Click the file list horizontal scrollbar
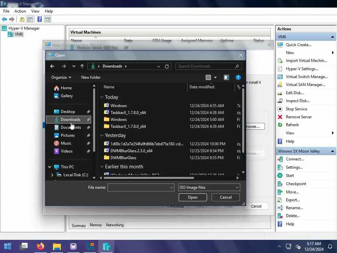The width and height of the screenshot is (337, 253). pos(149,178)
